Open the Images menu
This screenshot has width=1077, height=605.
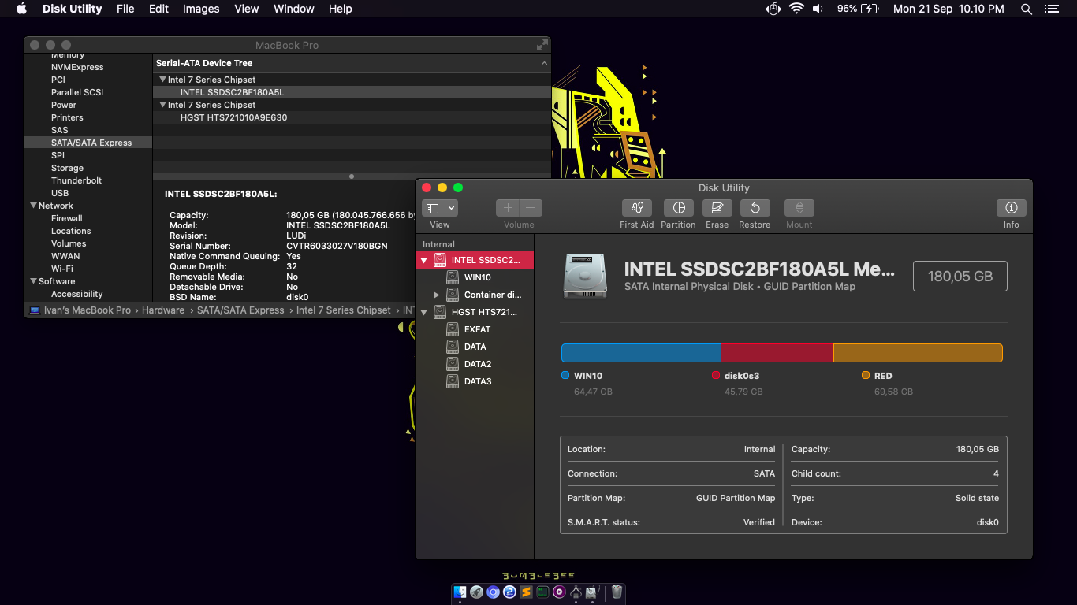point(201,9)
